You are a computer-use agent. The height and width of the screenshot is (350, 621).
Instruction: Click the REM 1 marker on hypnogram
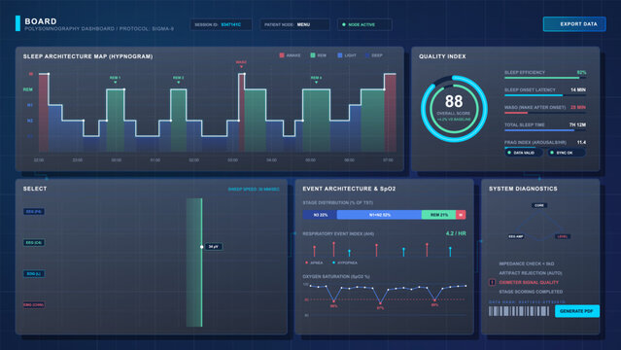coord(116,80)
